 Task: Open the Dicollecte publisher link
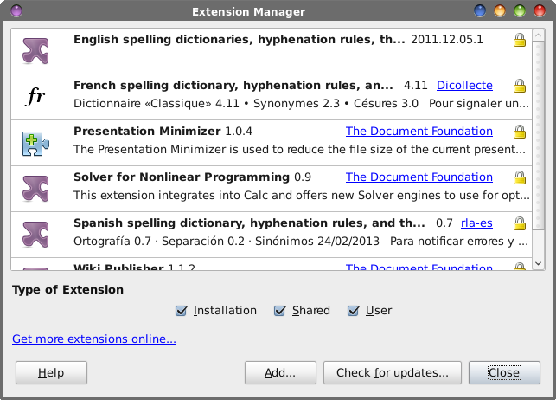click(x=464, y=86)
